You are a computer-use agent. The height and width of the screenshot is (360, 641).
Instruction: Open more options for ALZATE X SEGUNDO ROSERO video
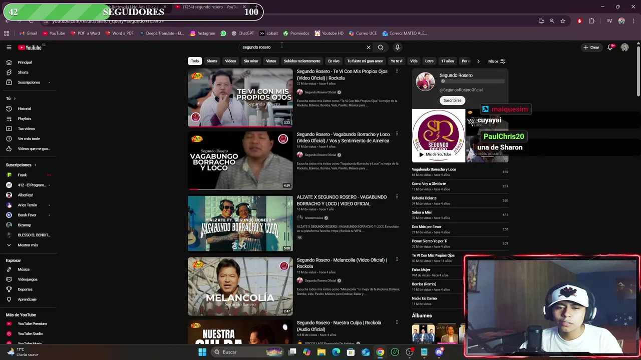tap(397, 197)
